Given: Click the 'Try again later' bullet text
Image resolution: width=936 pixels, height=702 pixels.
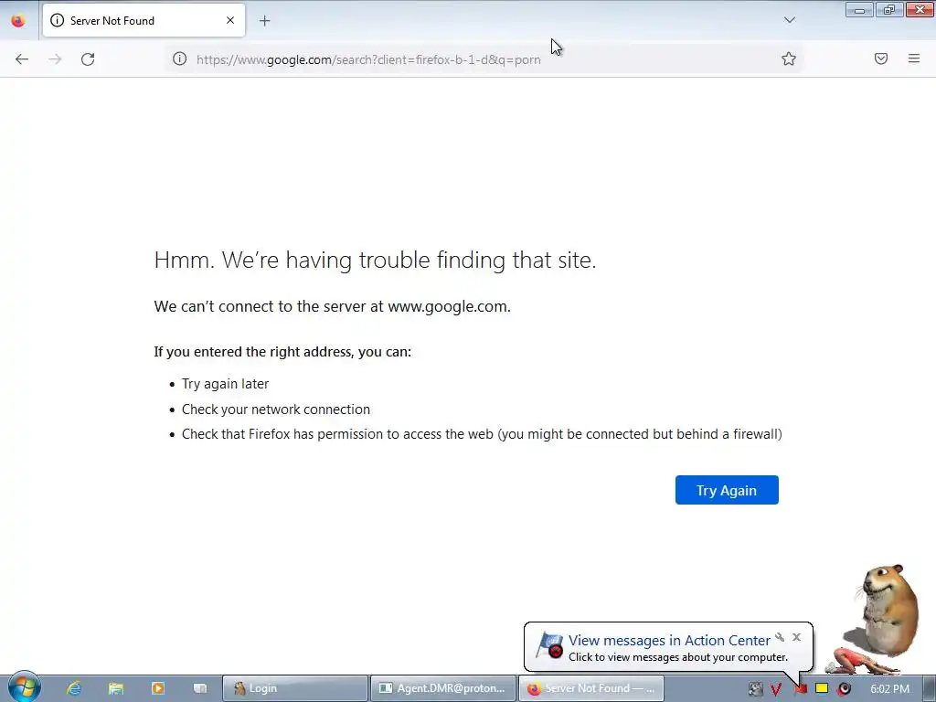Looking at the screenshot, I should [225, 384].
